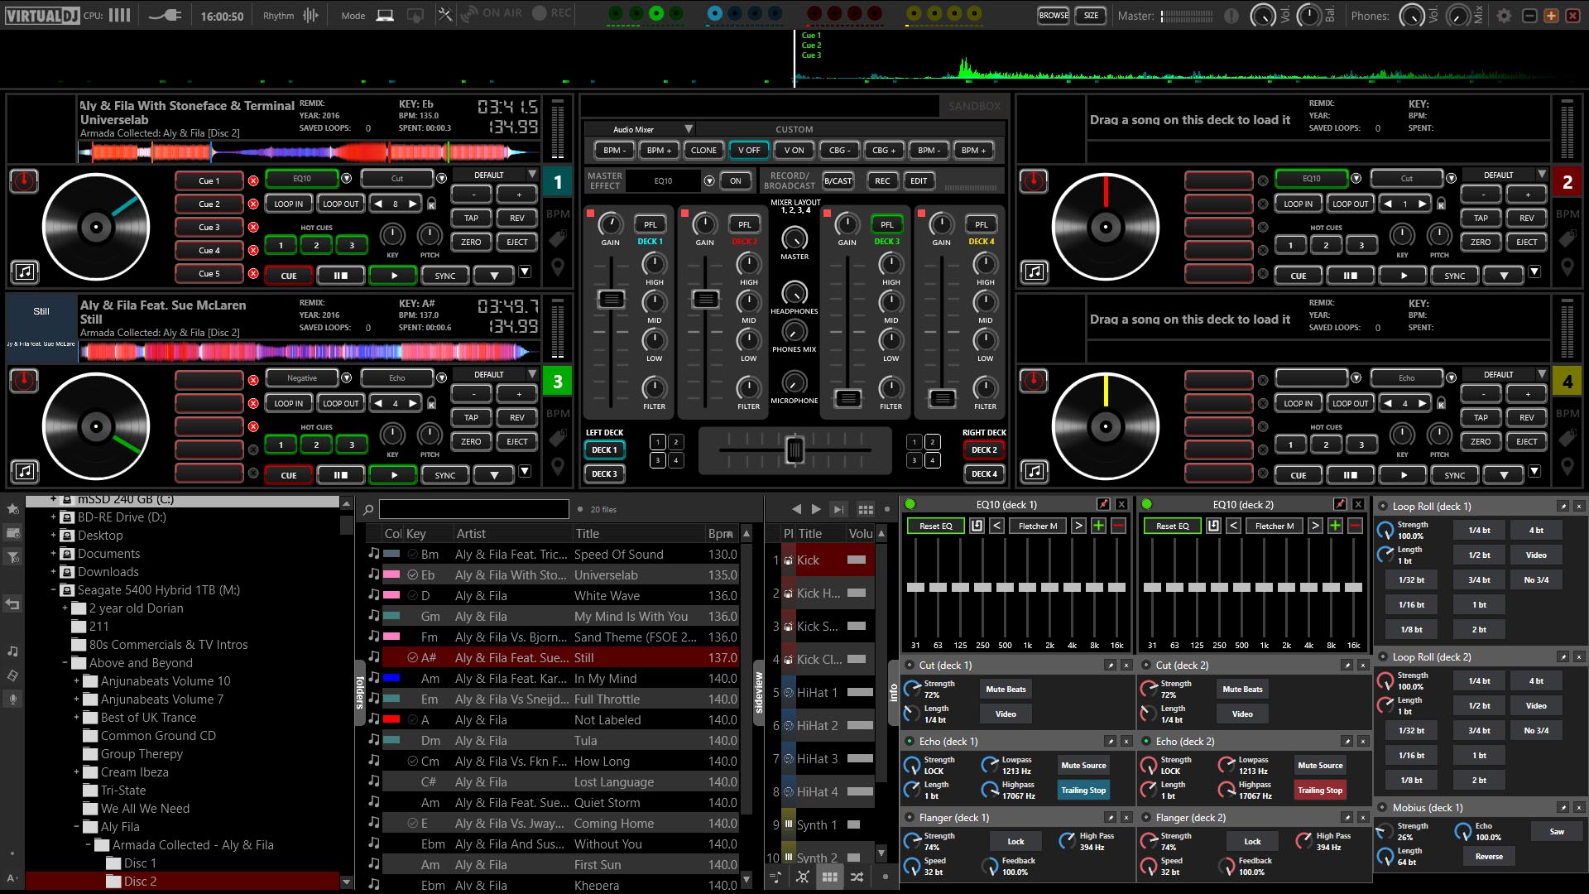Play next sample with skip icon in sideview
This screenshot has width=1589, height=894.
point(838,509)
